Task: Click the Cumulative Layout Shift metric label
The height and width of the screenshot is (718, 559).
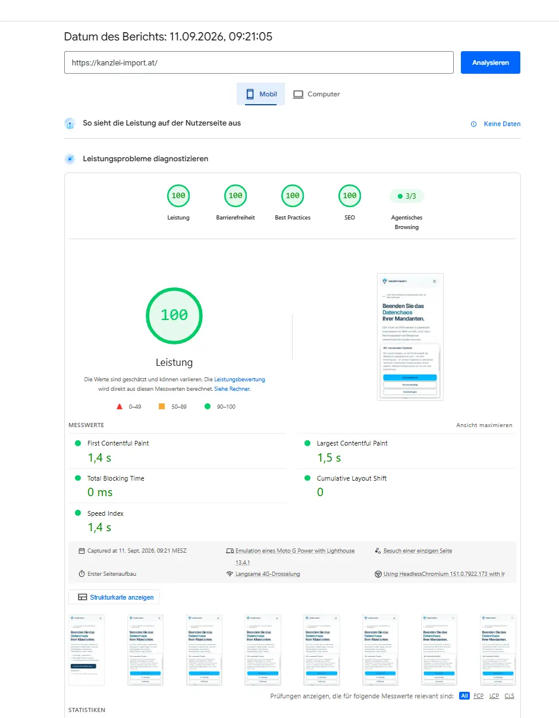Action: (353, 478)
